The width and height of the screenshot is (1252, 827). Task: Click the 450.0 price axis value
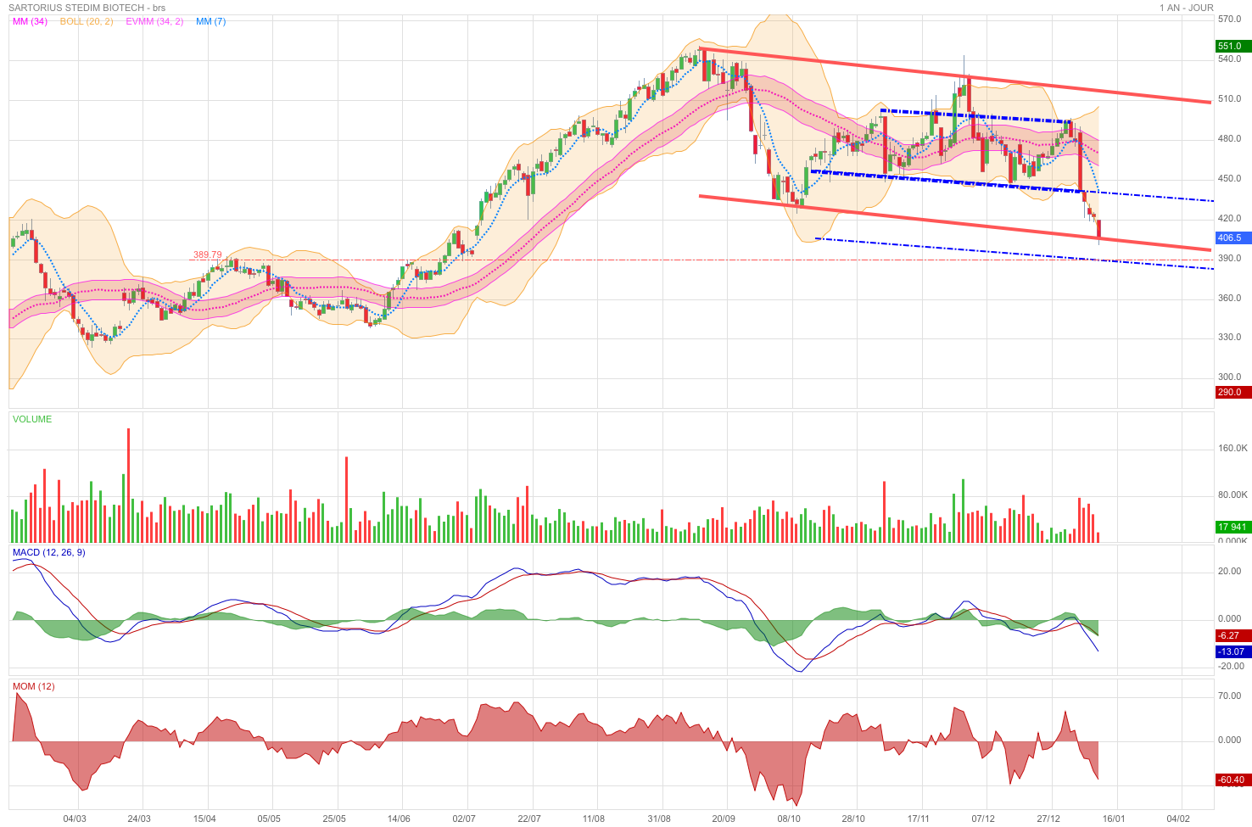(x=1230, y=178)
